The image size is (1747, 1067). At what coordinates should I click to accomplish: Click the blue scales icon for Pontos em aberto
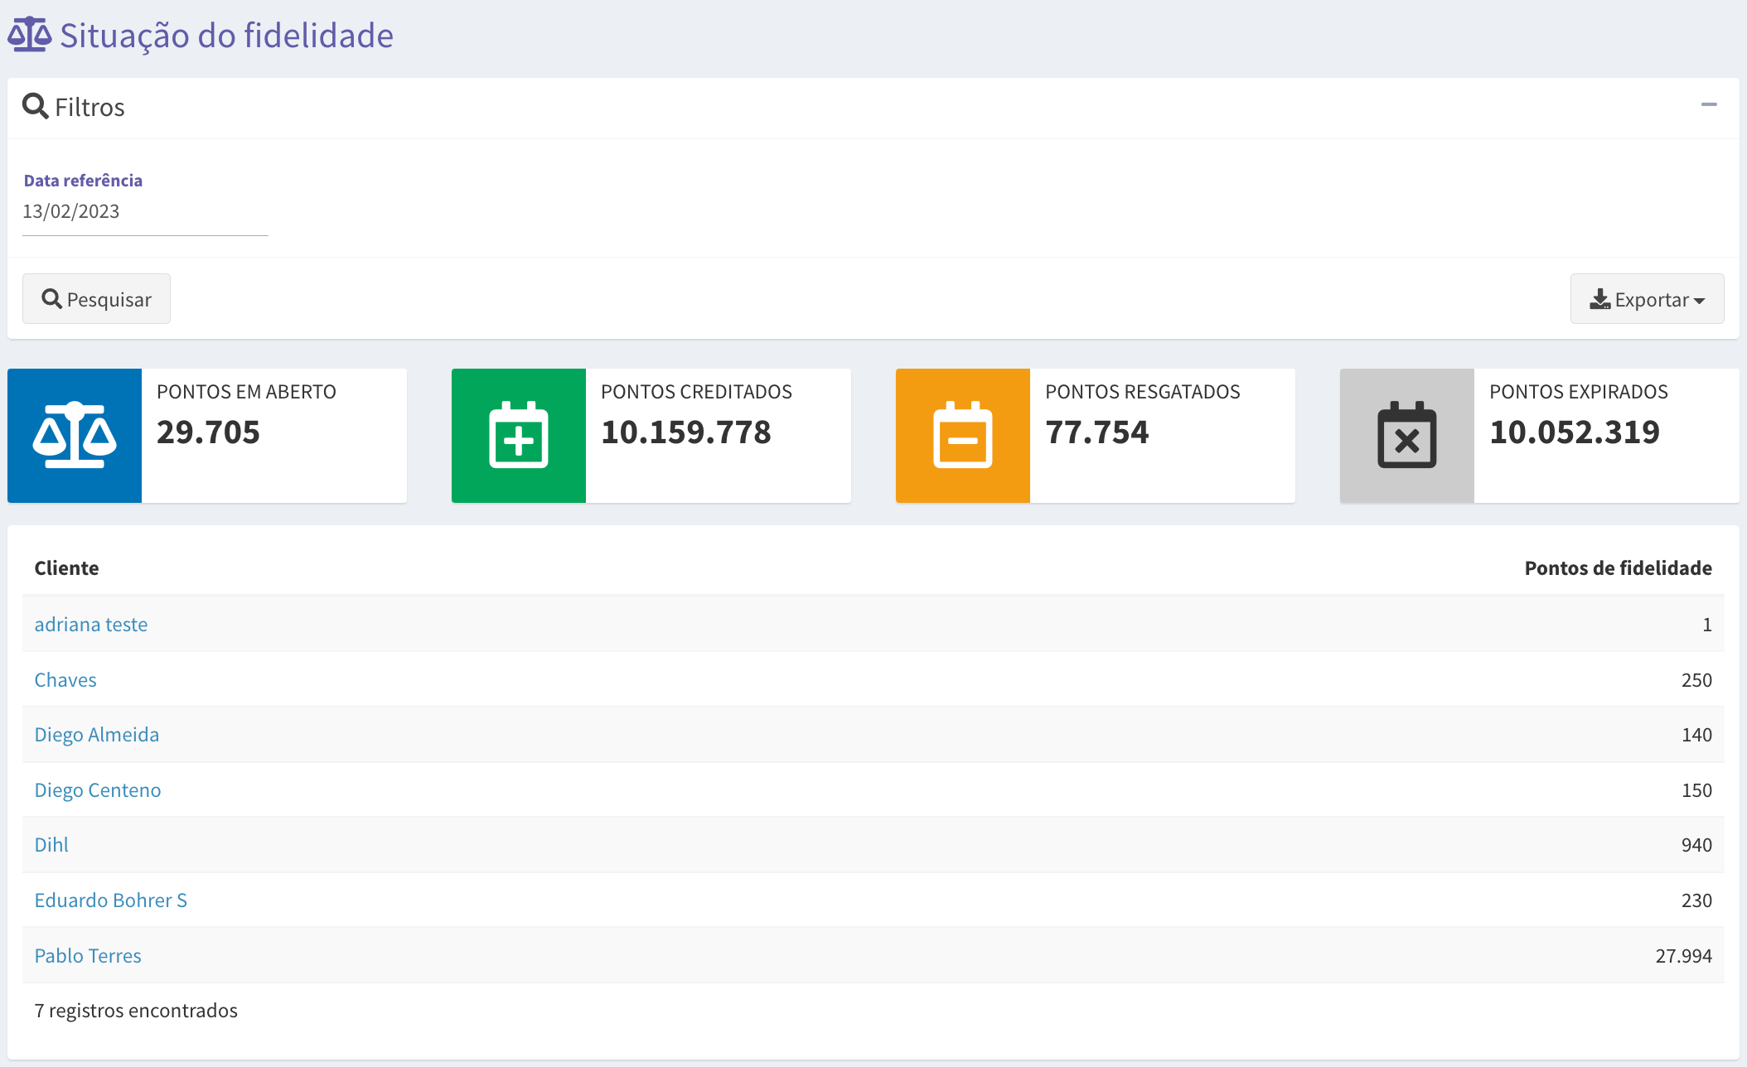tap(75, 436)
